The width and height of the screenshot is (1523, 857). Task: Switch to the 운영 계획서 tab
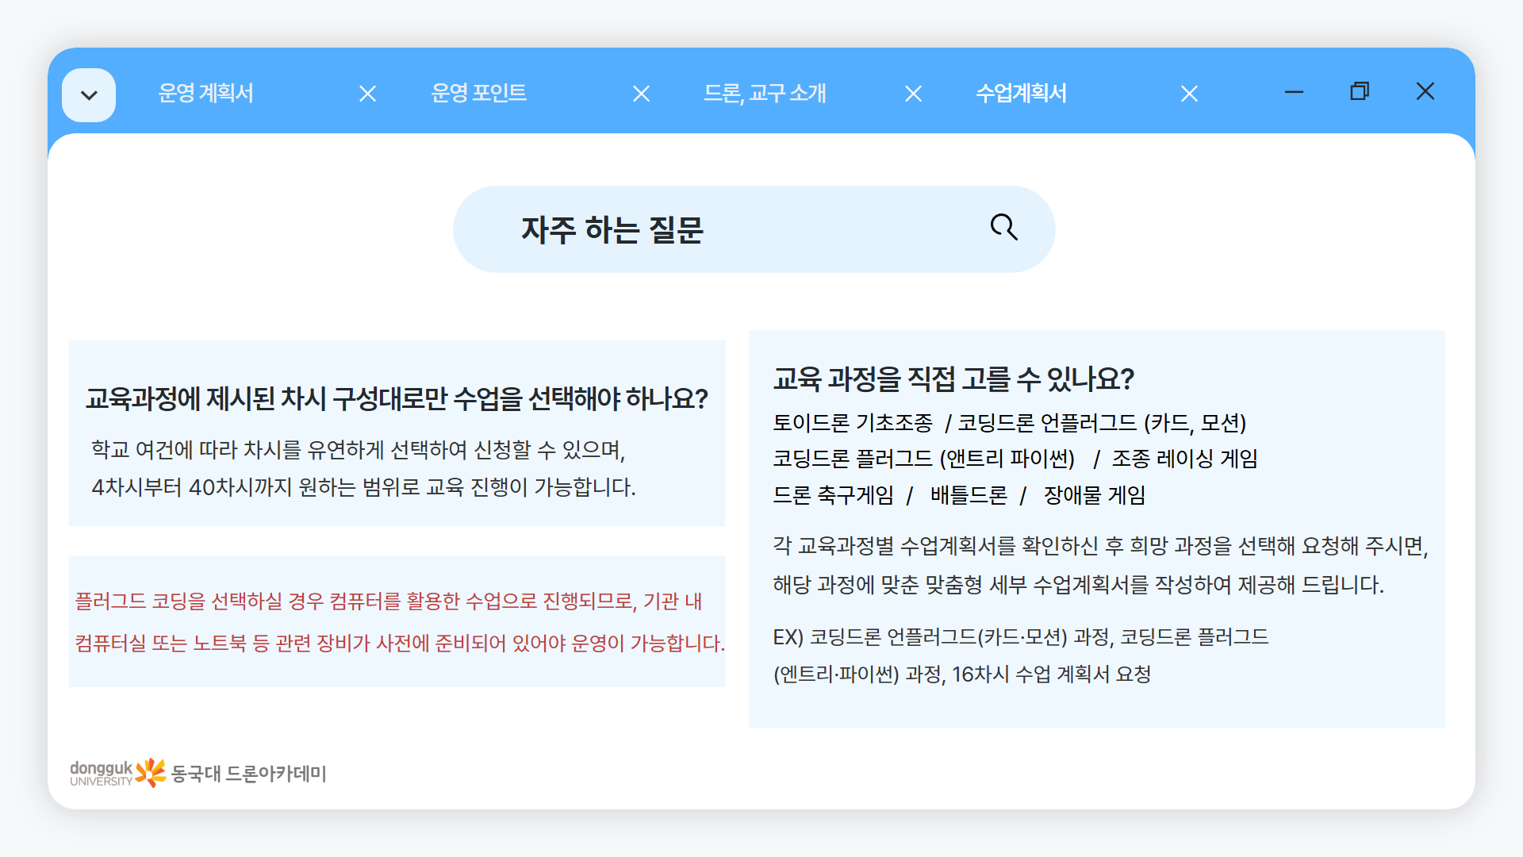tap(206, 94)
